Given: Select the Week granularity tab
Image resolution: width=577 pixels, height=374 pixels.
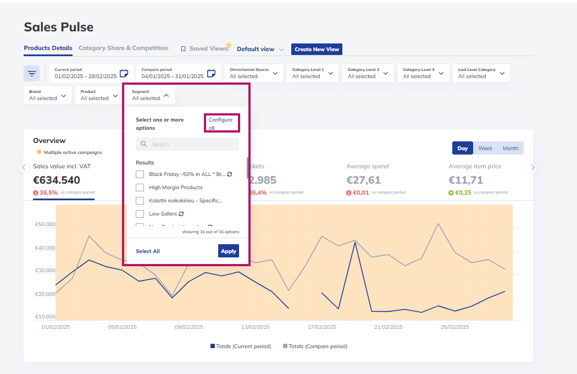Looking at the screenshot, I should click(485, 148).
